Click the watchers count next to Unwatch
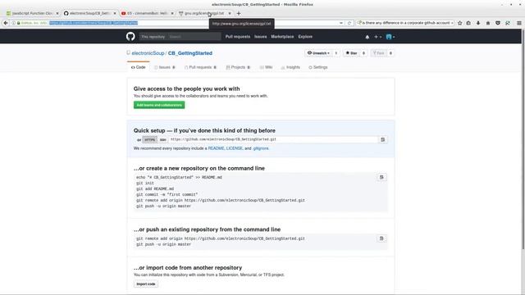The width and height of the screenshot is (525, 295). click(336, 52)
